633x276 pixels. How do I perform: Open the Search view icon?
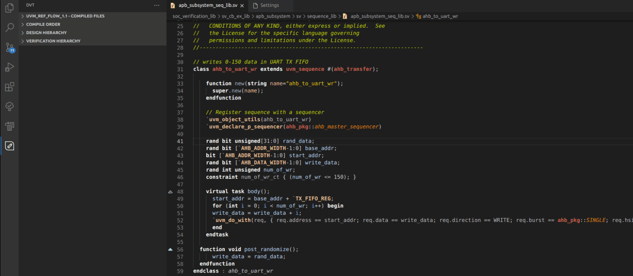pyautogui.click(x=9, y=28)
